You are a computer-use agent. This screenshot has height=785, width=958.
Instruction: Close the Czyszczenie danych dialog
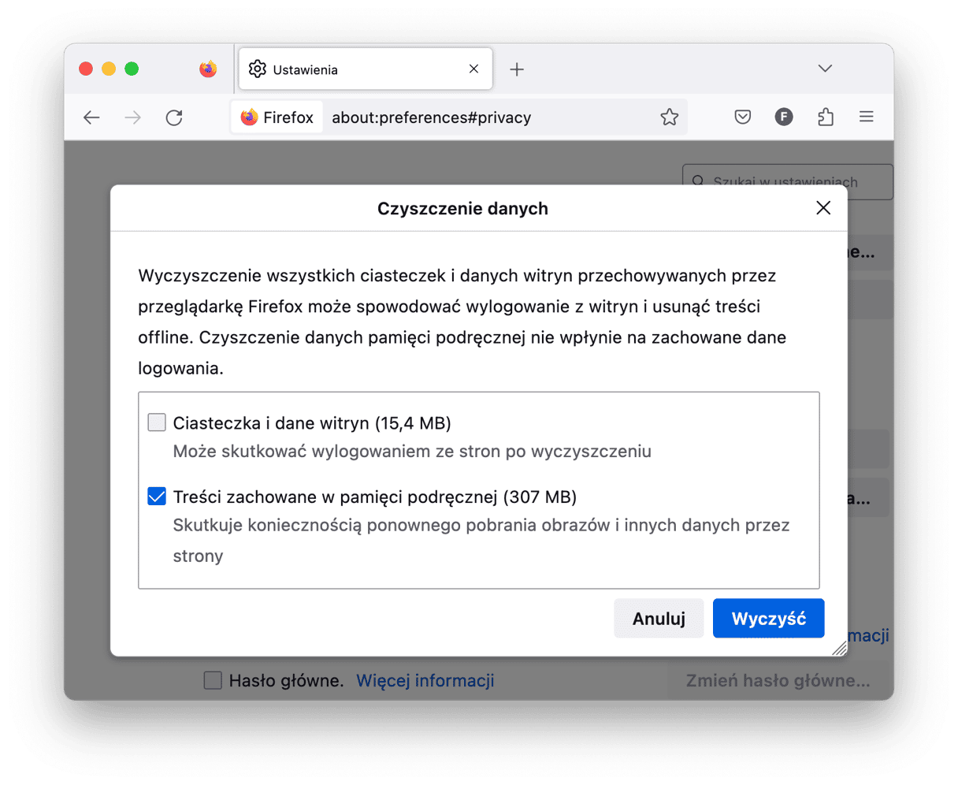pos(823,208)
